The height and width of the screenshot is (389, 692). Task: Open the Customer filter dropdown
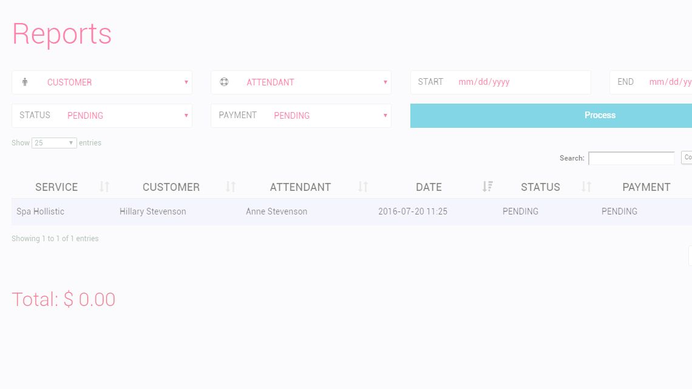(102, 82)
